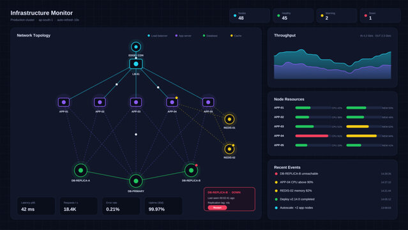
Task: Open the Warning 2 summary card
Action: point(336,15)
